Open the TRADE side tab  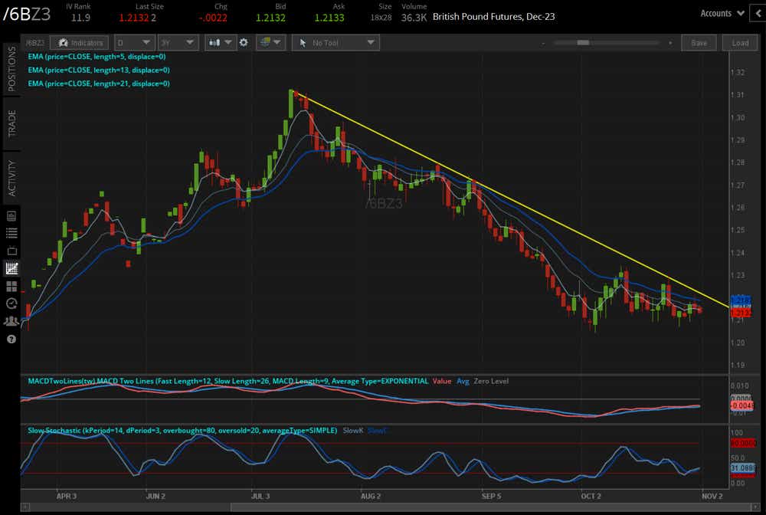(11, 123)
